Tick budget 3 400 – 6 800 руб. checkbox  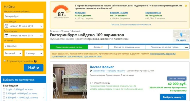click(x=4, y=93)
